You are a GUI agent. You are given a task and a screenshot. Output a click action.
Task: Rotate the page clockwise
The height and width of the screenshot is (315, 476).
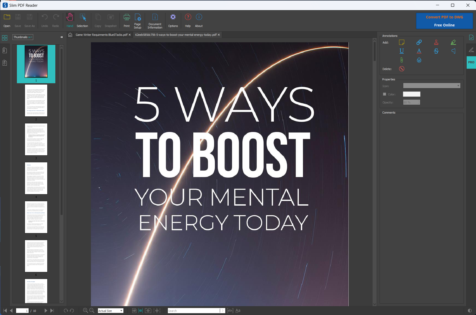coord(66,311)
